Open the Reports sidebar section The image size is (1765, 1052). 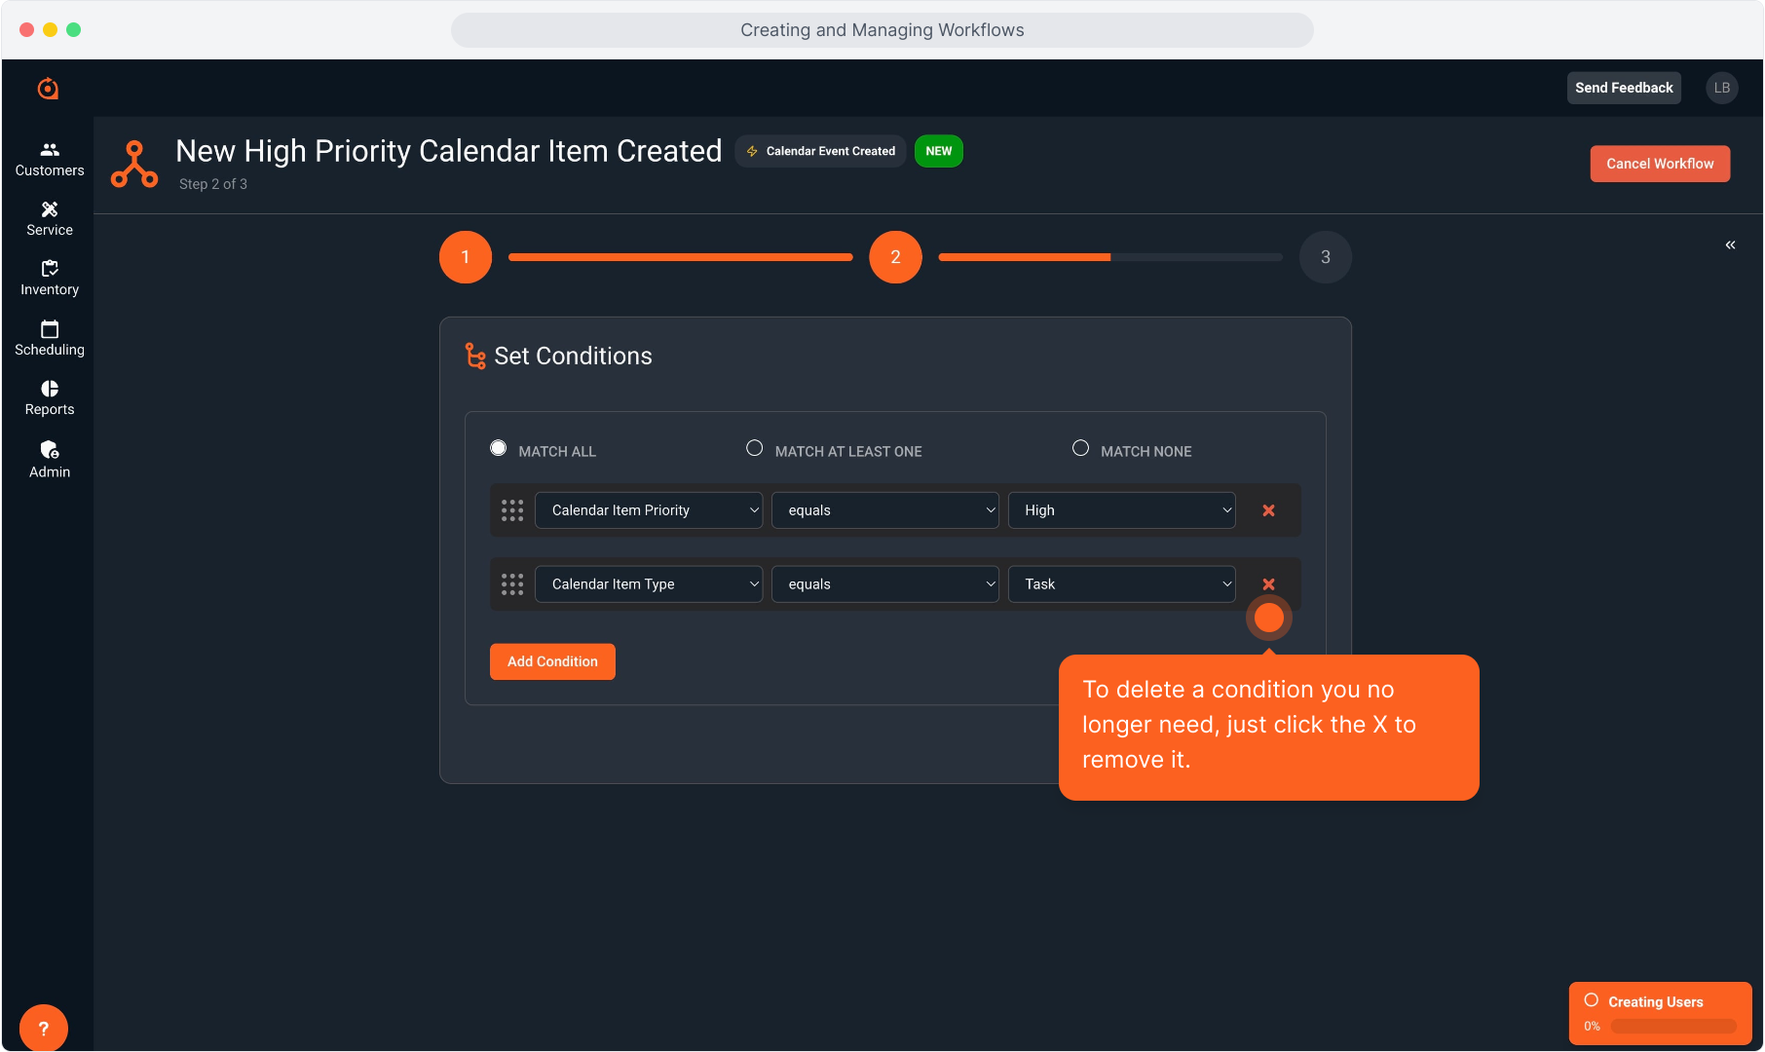pyautogui.click(x=50, y=397)
